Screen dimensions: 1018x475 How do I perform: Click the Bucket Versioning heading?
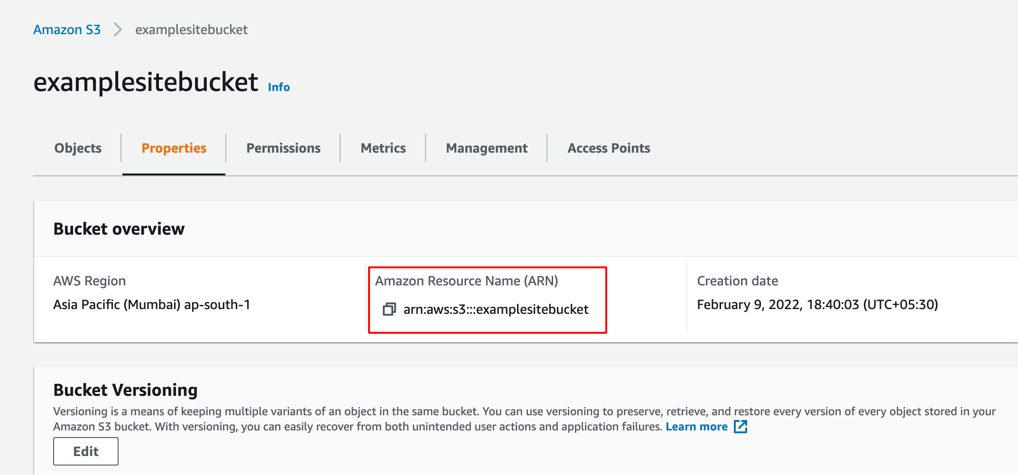click(x=125, y=390)
